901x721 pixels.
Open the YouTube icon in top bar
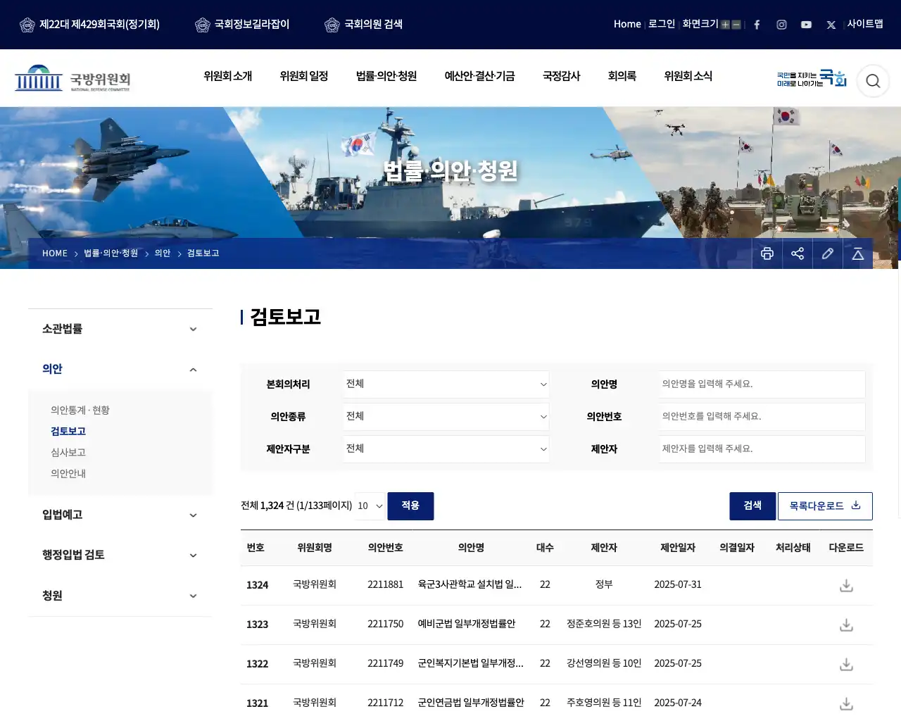click(x=806, y=25)
